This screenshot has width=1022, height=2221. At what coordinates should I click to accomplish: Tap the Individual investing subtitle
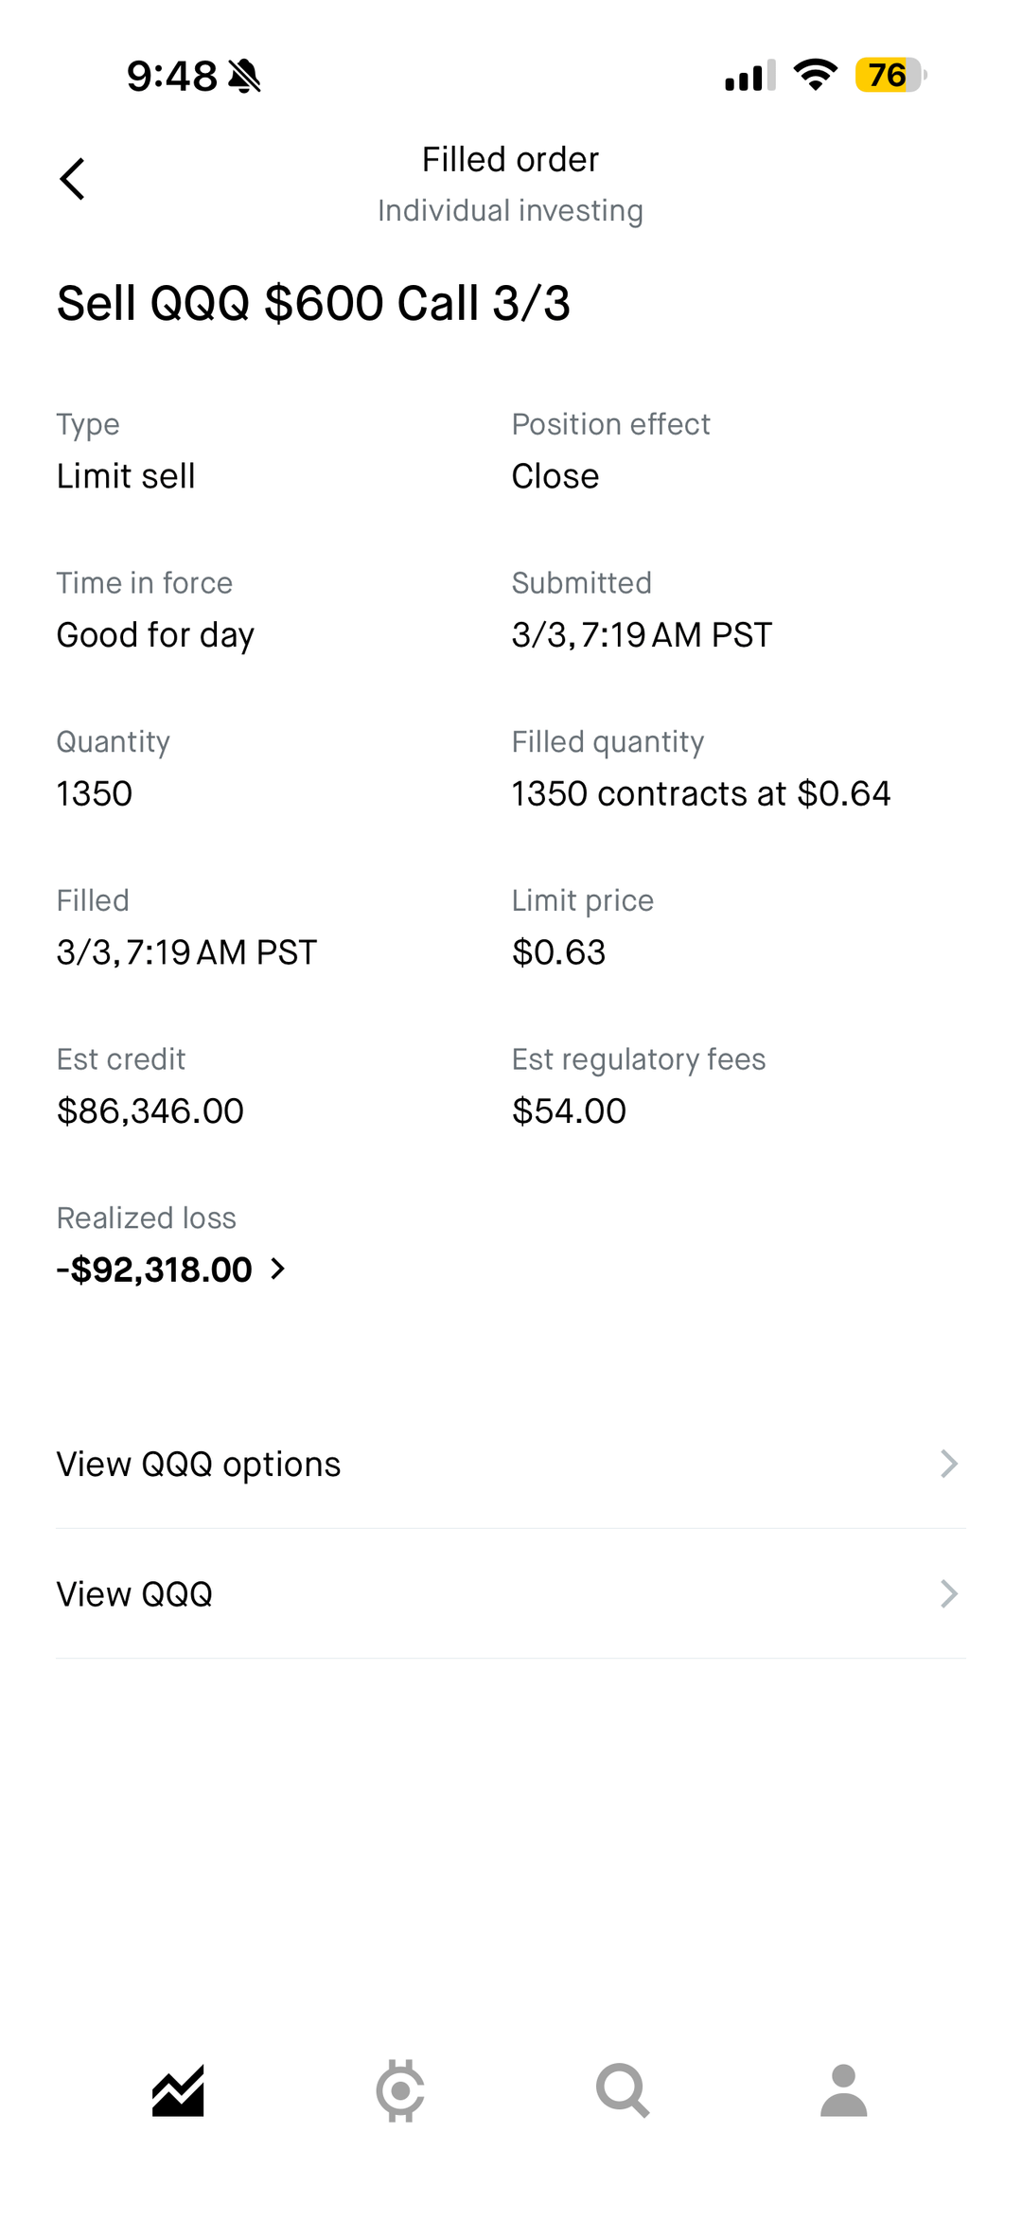(510, 210)
